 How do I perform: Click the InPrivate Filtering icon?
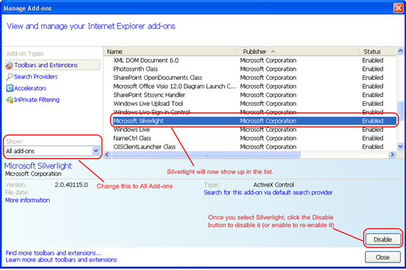(9, 100)
